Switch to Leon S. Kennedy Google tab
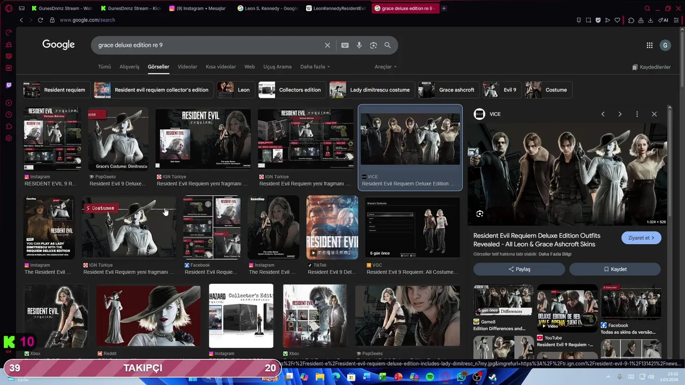The height and width of the screenshot is (385, 685). tap(267, 8)
